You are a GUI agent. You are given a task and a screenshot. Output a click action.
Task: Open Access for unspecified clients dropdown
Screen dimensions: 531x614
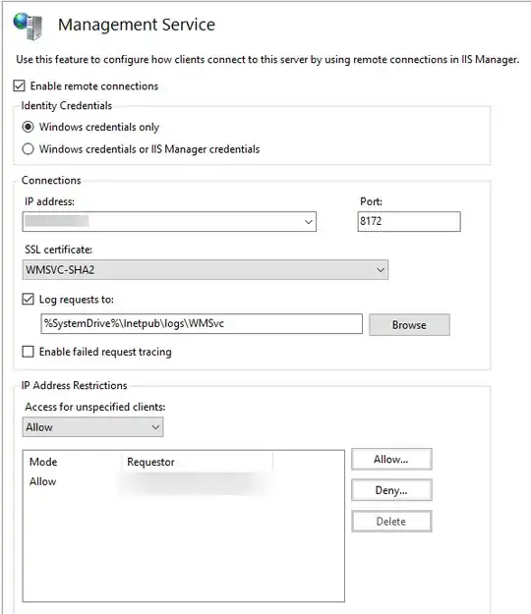(x=92, y=427)
